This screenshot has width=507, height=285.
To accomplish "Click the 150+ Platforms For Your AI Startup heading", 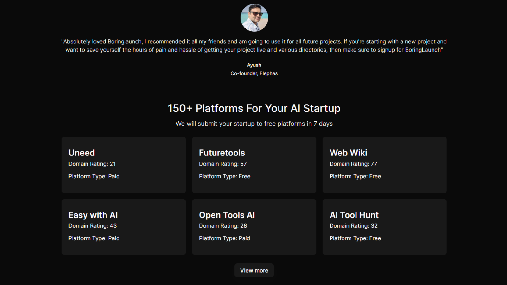I will (x=254, y=108).
